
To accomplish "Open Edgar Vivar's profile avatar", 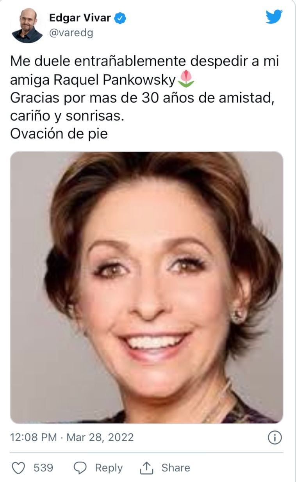I will (27, 25).
